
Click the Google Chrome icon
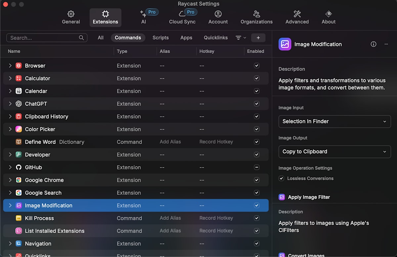(x=19, y=180)
